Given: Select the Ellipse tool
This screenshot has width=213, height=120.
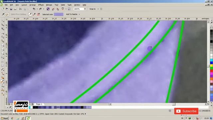Looking at the screenshot, I should coord(2,49).
